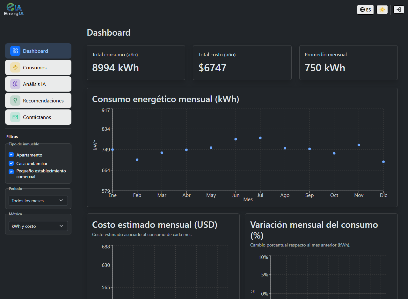Click the Análisis IA brain icon

(x=15, y=84)
